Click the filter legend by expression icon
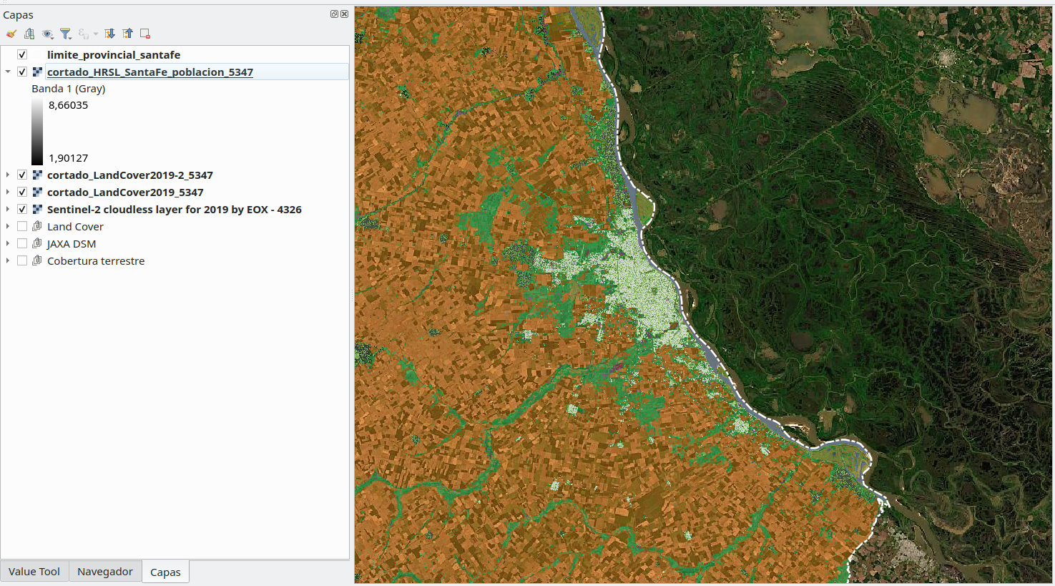This screenshot has width=1055, height=586. click(84, 34)
